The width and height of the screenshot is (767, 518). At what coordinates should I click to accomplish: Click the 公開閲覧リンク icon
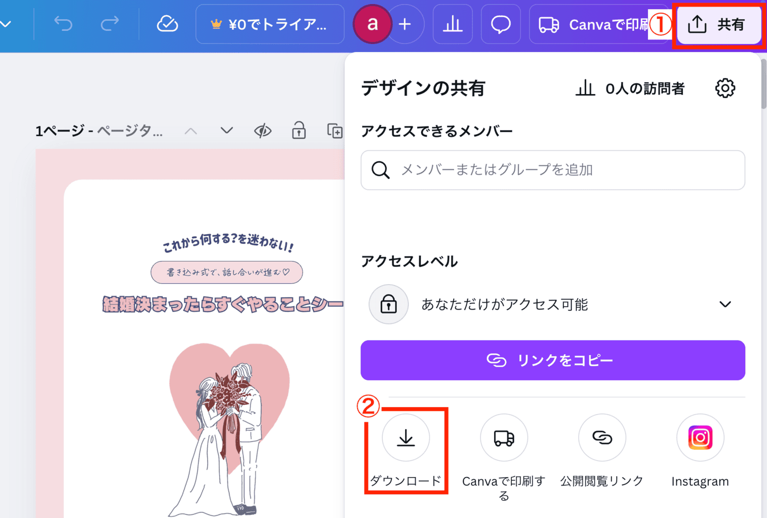pos(602,438)
